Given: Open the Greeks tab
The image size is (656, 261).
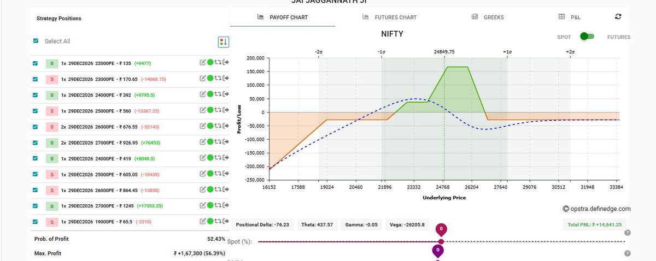Looking at the screenshot, I should point(488,17).
